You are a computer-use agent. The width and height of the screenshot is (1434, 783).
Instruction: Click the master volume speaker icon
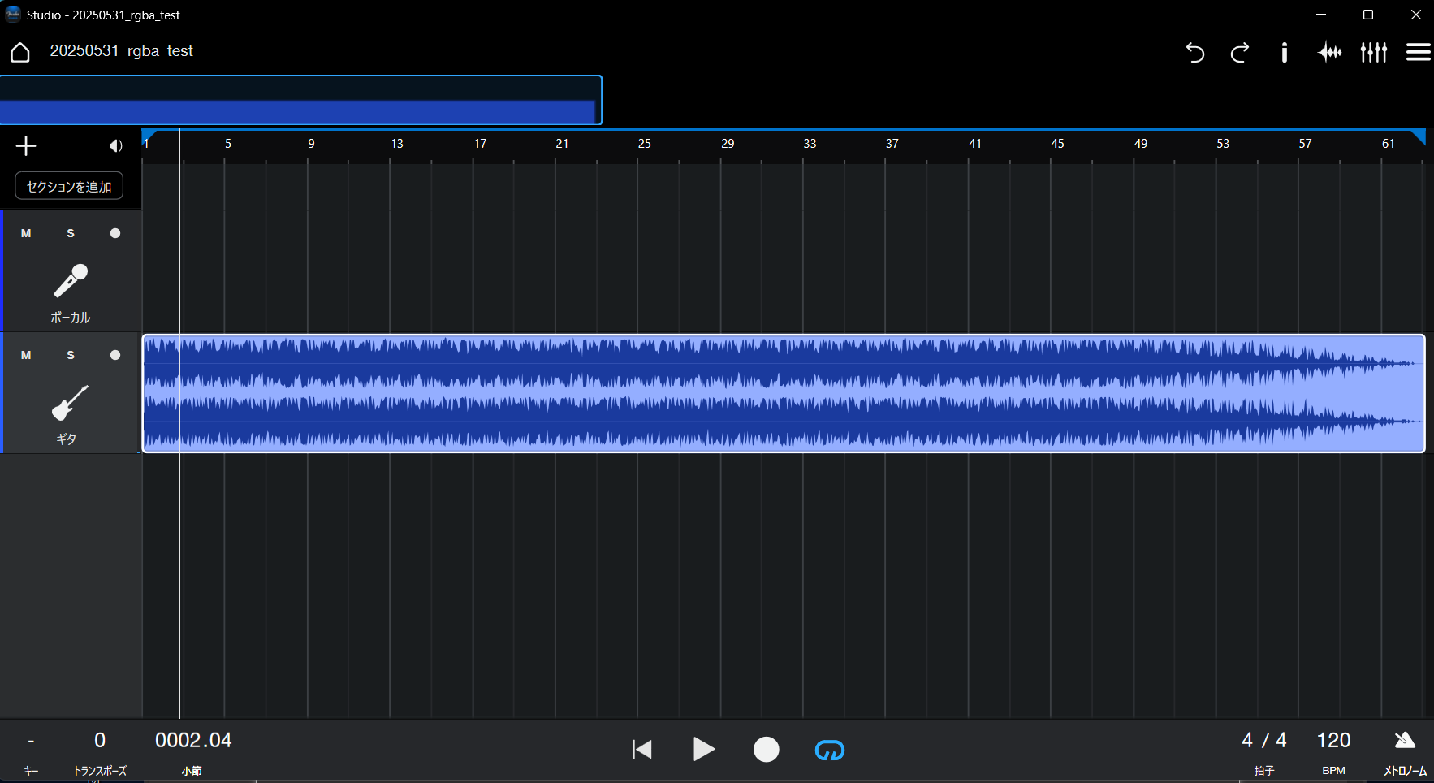[x=115, y=146]
